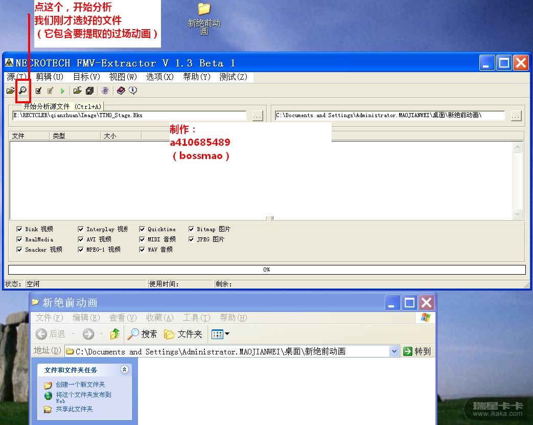533x425 pixels.
Task: Click the Up folder icon in explorer
Action: [115, 334]
